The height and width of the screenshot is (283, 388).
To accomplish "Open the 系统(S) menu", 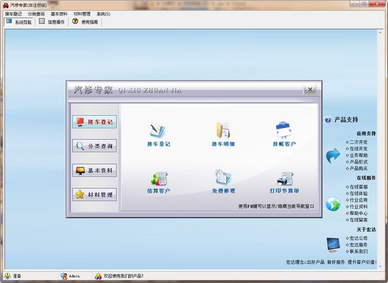I will tap(103, 13).
